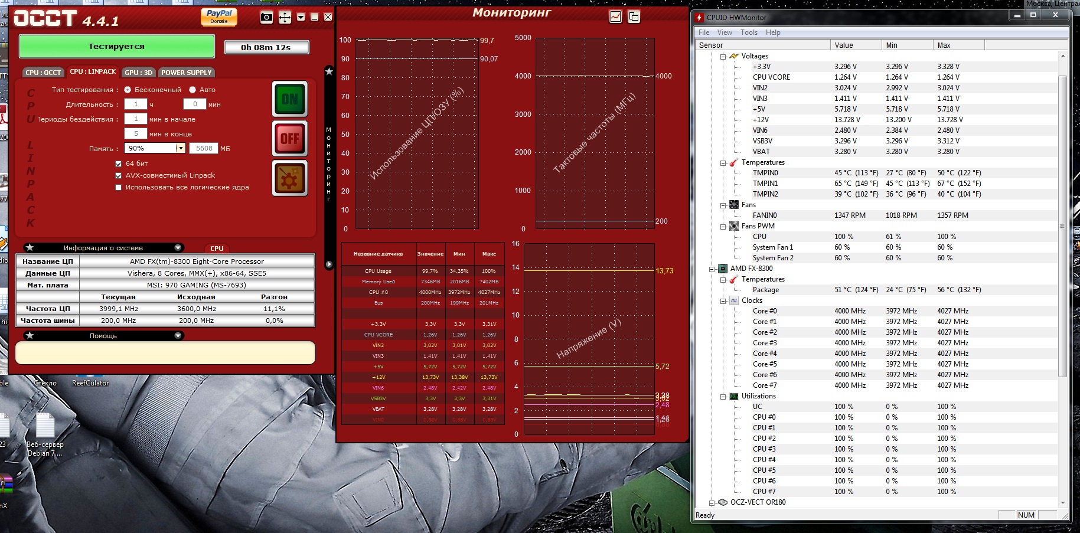Image resolution: width=1080 pixels, height=533 pixels.
Task: Click the icon next to Fans PWM
Action: tap(734, 226)
